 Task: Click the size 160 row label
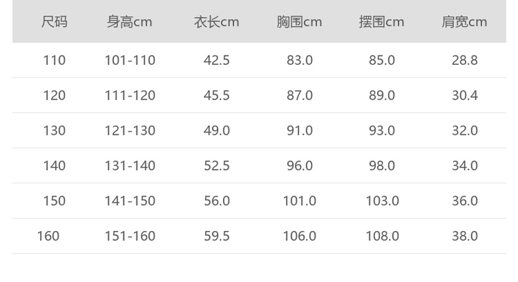[49, 236]
